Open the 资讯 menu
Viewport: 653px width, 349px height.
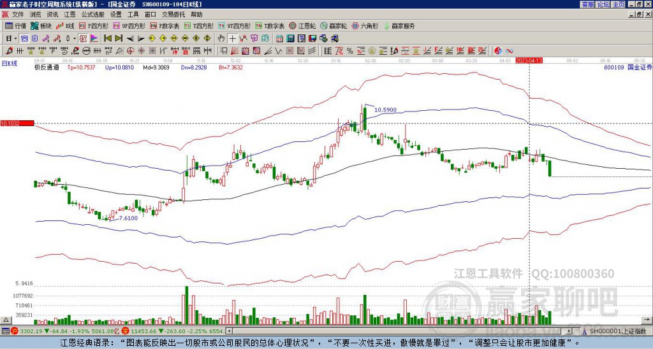click(x=52, y=15)
